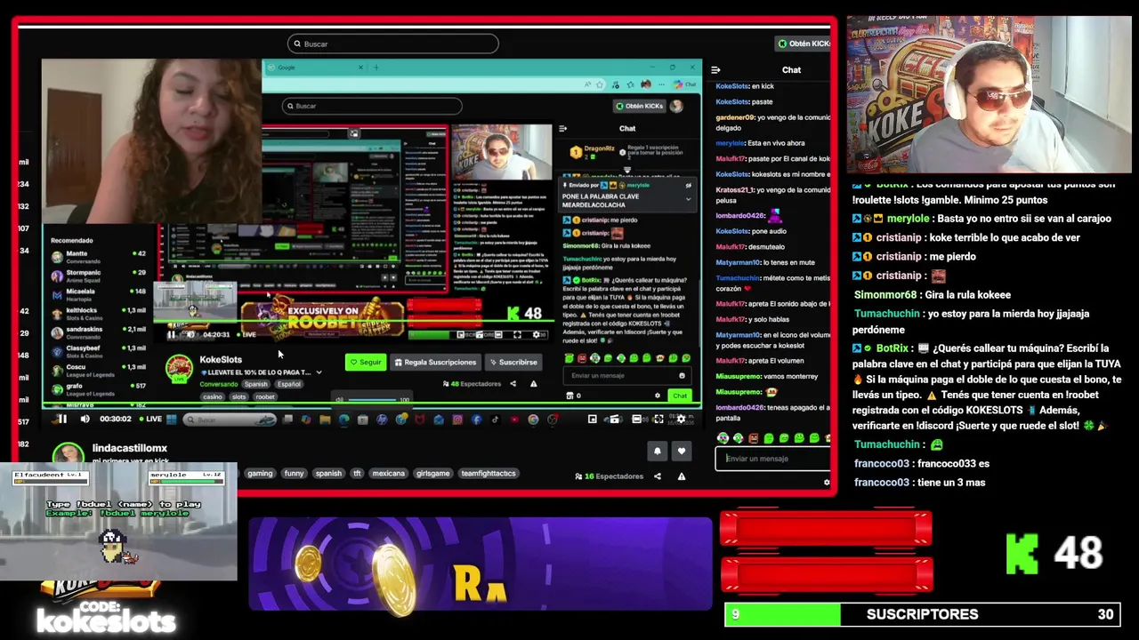Click Suscribirse button

click(513, 362)
